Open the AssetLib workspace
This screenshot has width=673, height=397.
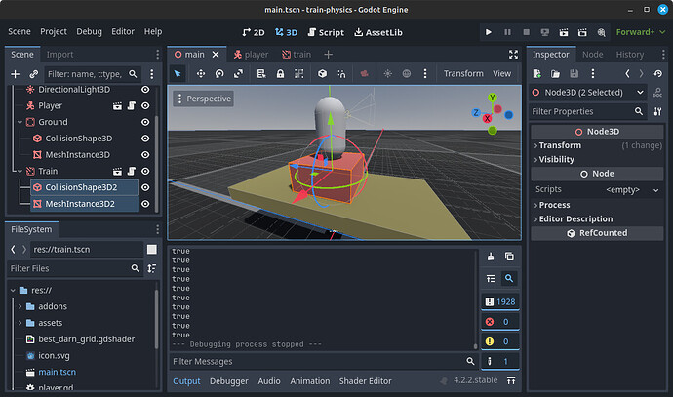click(x=378, y=32)
